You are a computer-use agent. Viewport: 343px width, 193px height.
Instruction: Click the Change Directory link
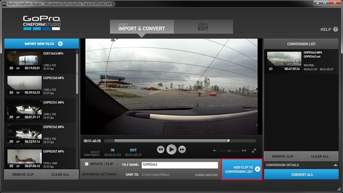coord(206,175)
